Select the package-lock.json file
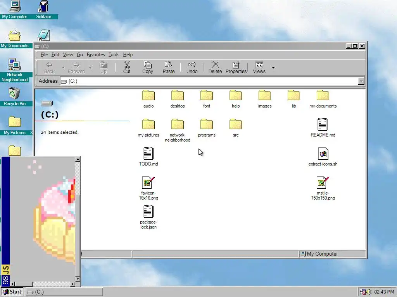 point(148,217)
